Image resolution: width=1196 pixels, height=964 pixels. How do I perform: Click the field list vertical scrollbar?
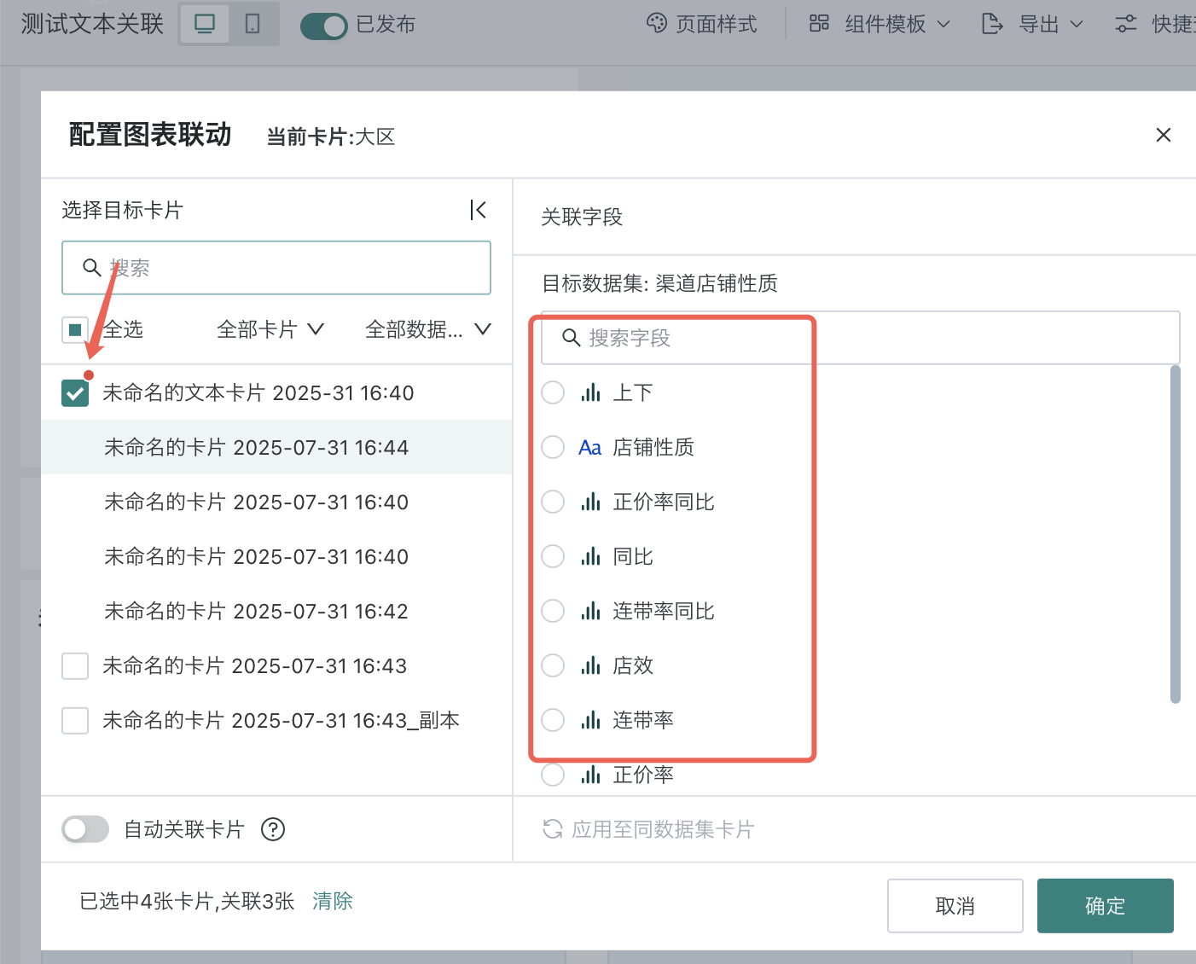(x=1175, y=534)
